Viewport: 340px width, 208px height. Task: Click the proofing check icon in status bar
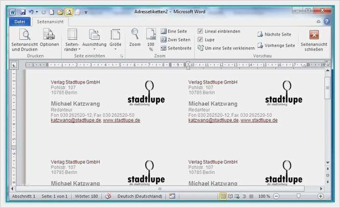click(108, 196)
